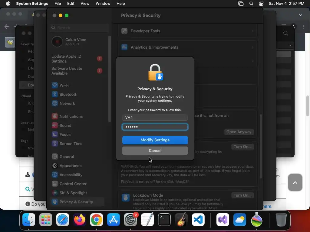This screenshot has width=310, height=232.
Task: Cancel the password dialog
Action: (x=155, y=151)
